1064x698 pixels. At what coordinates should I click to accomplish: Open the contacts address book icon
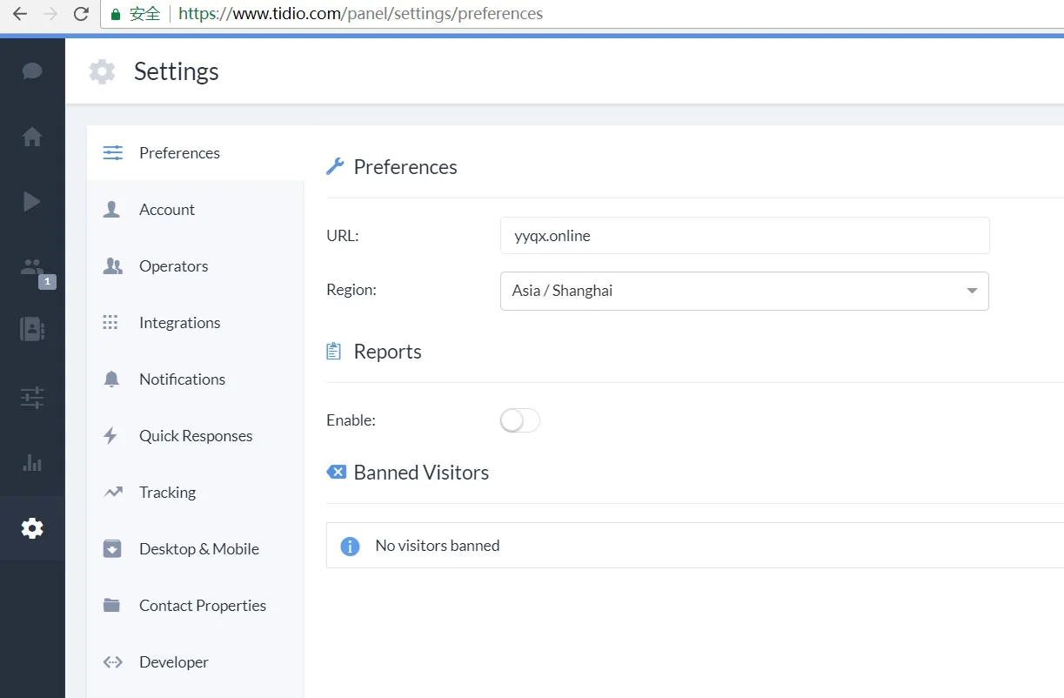pos(32,329)
